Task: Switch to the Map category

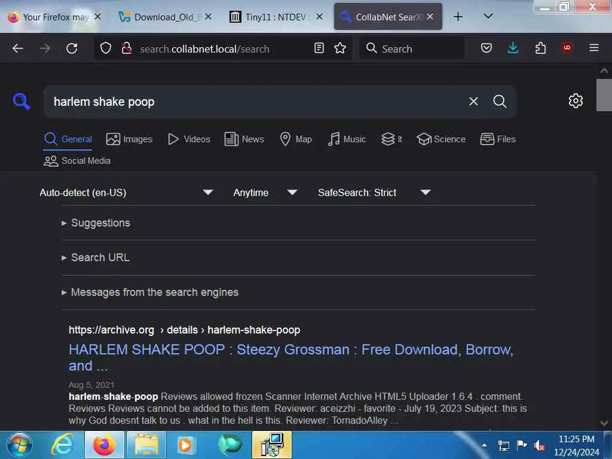Action: coord(296,139)
